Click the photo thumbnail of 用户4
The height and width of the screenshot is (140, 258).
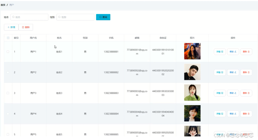[x=192, y=113]
